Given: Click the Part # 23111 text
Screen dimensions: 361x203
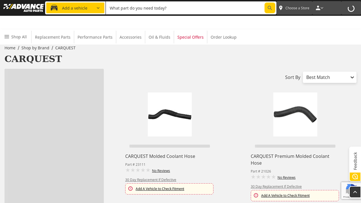Looking at the screenshot, I should click(135, 165).
